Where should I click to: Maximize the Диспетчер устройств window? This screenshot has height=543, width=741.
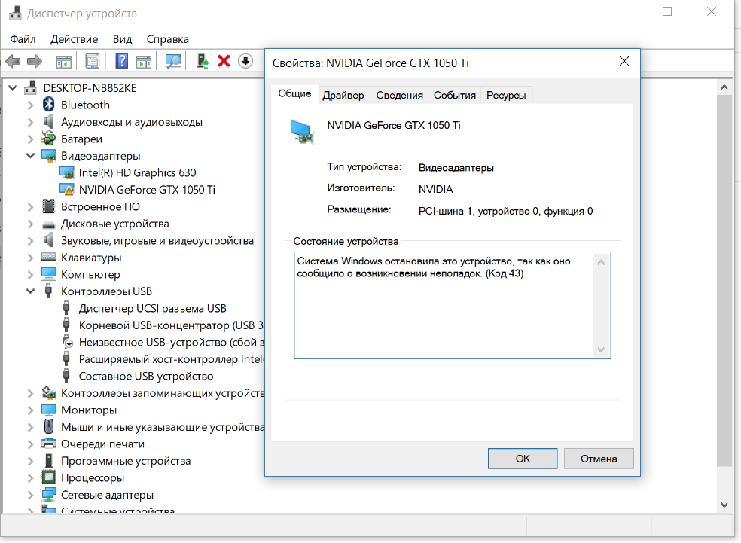pos(667,11)
